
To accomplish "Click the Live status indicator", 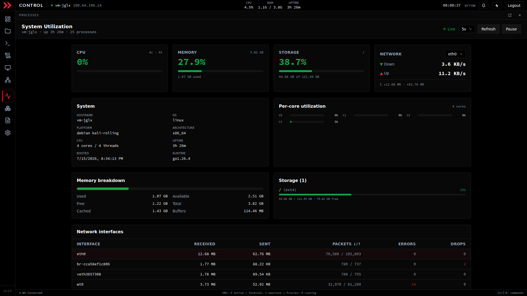I will point(449,29).
